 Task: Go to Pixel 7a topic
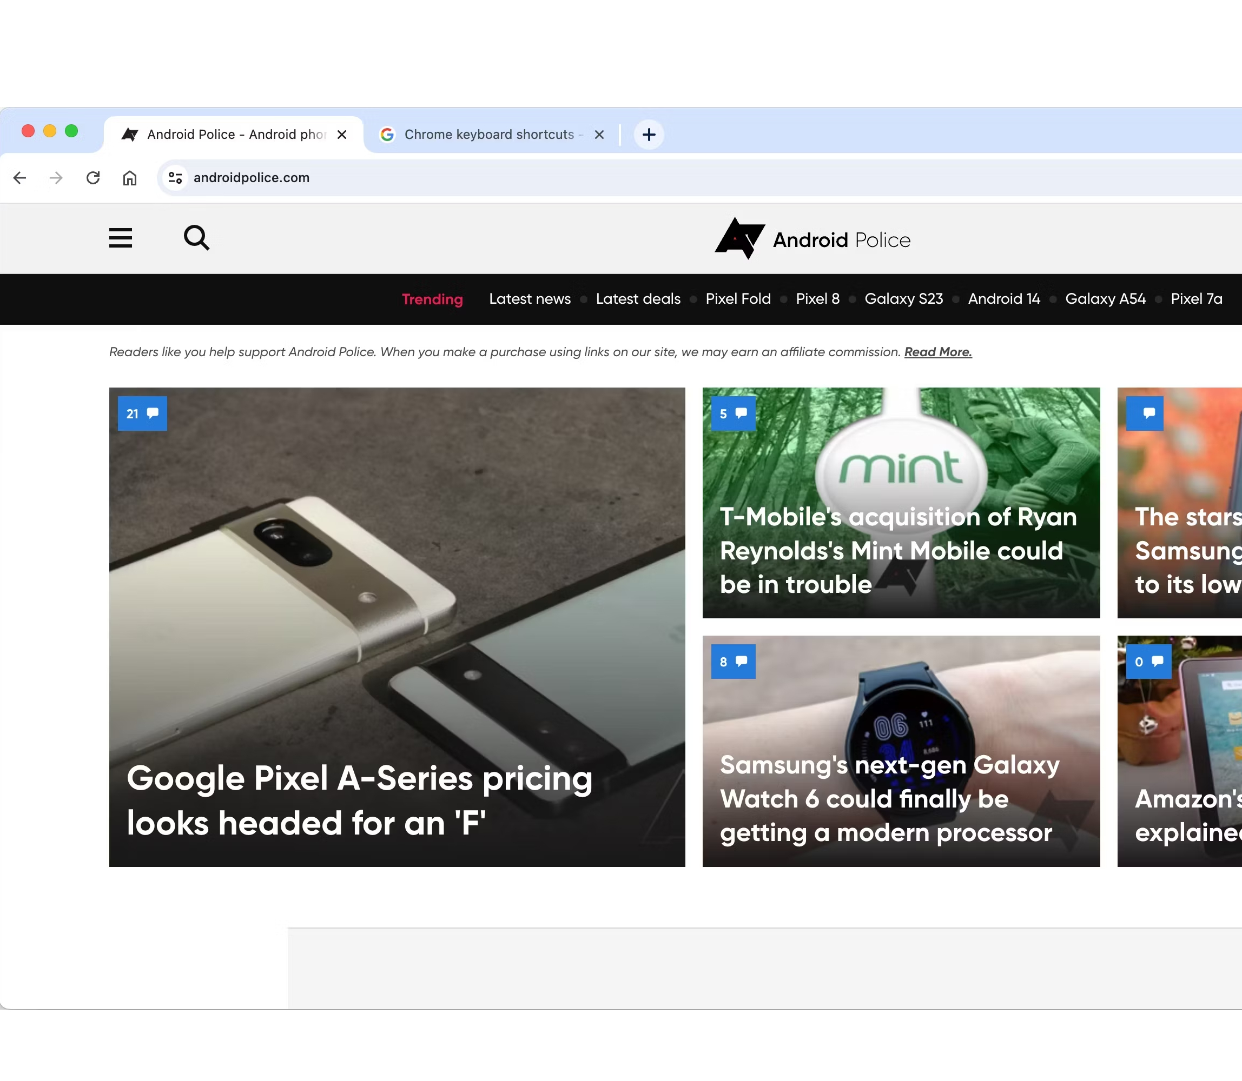[1196, 299]
